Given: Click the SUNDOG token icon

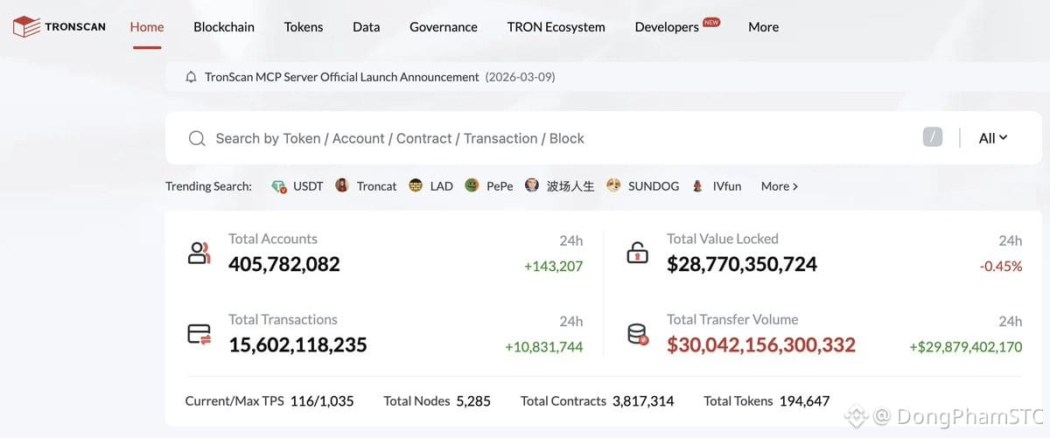Looking at the screenshot, I should [x=613, y=185].
